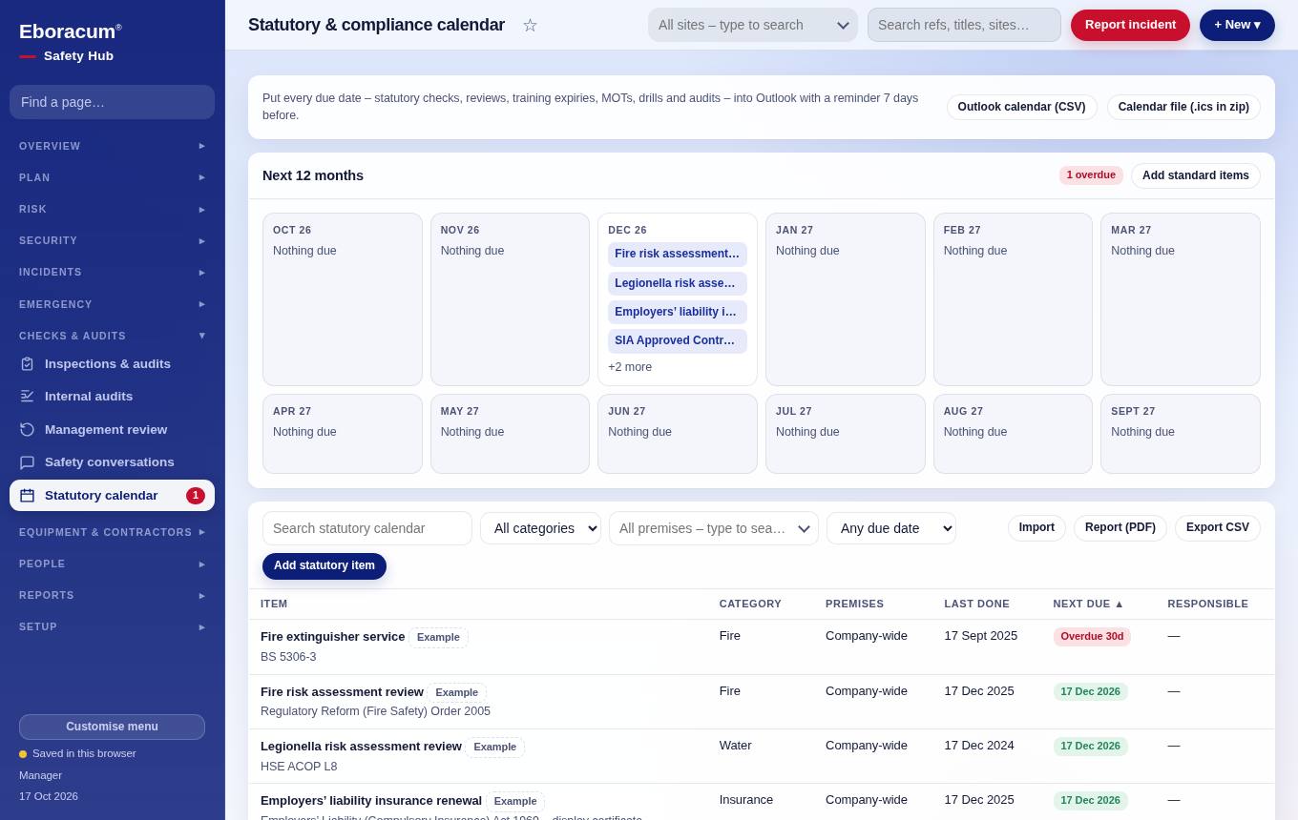Click Export CSV button
Image resolution: width=1298 pixels, height=820 pixels.
(1218, 528)
